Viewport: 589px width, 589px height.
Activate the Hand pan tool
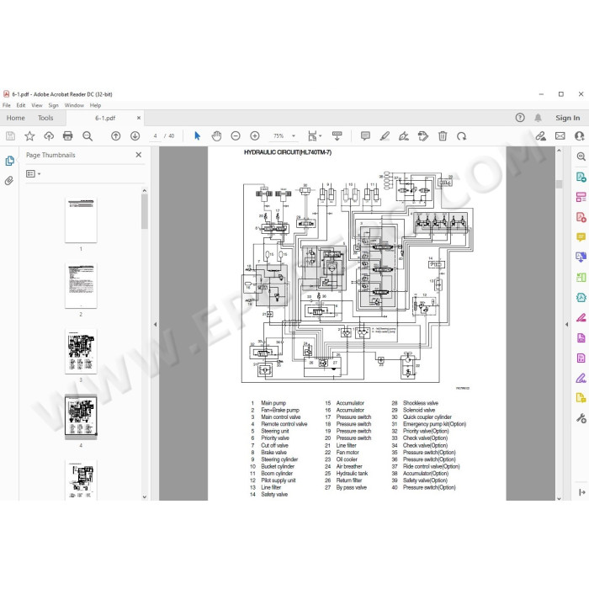216,136
